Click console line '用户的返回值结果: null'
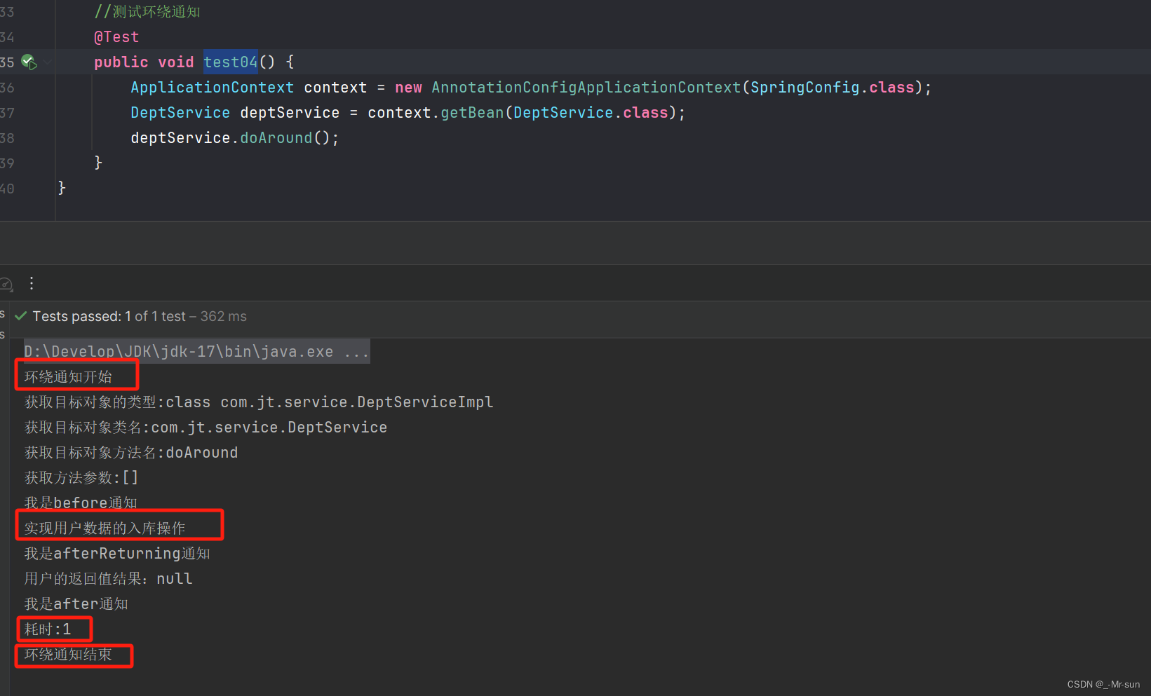The width and height of the screenshot is (1151, 696). click(x=108, y=579)
